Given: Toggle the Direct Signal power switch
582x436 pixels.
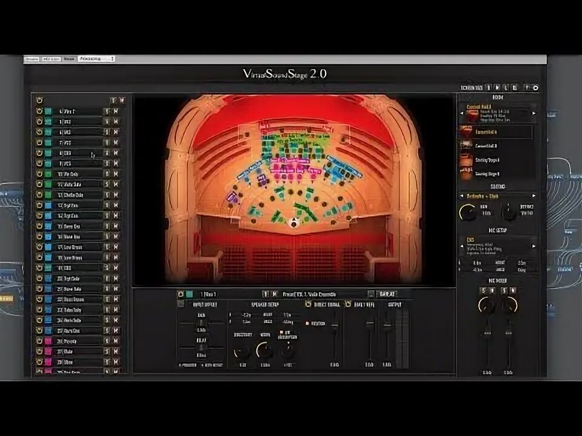Looking at the screenshot, I should tap(308, 304).
